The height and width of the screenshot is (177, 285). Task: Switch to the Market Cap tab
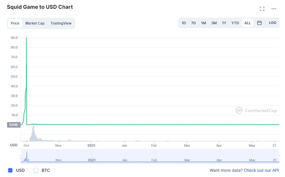pyautogui.click(x=35, y=23)
